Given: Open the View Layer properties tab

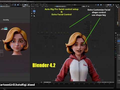Looking at the screenshot, I should (115, 41).
